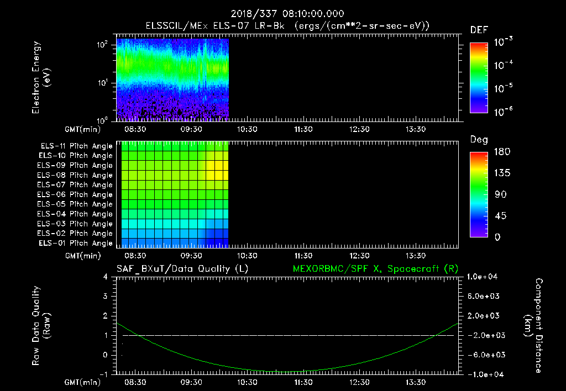
Task: Click the 180 value on the Deg scale
Action: (x=502, y=152)
